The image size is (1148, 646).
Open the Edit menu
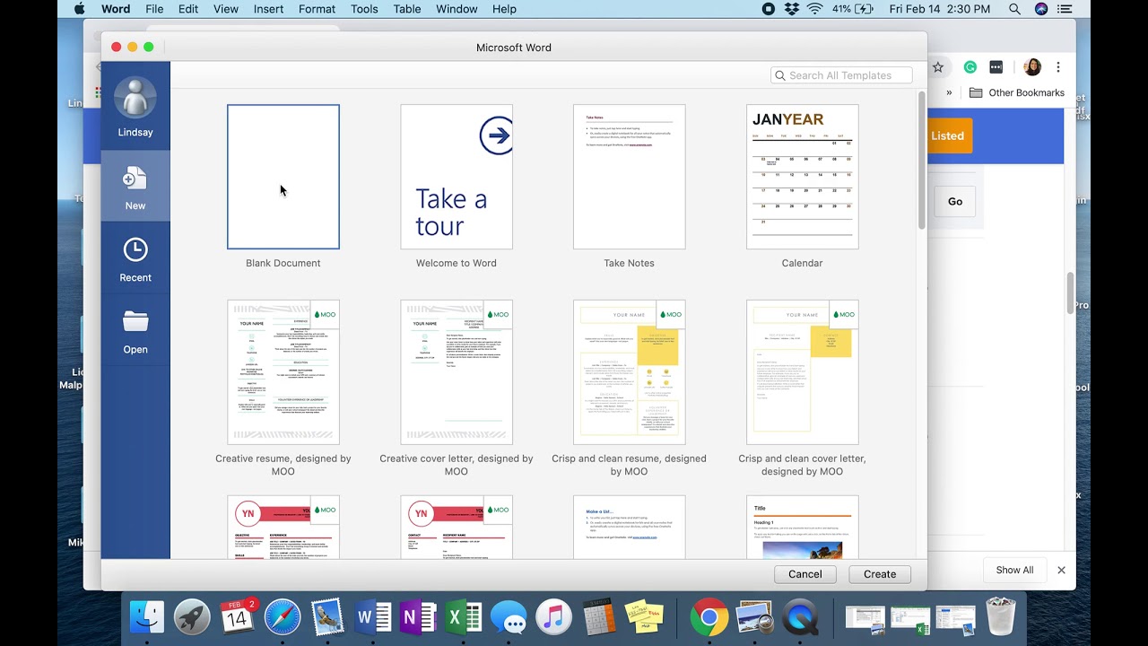pos(188,9)
